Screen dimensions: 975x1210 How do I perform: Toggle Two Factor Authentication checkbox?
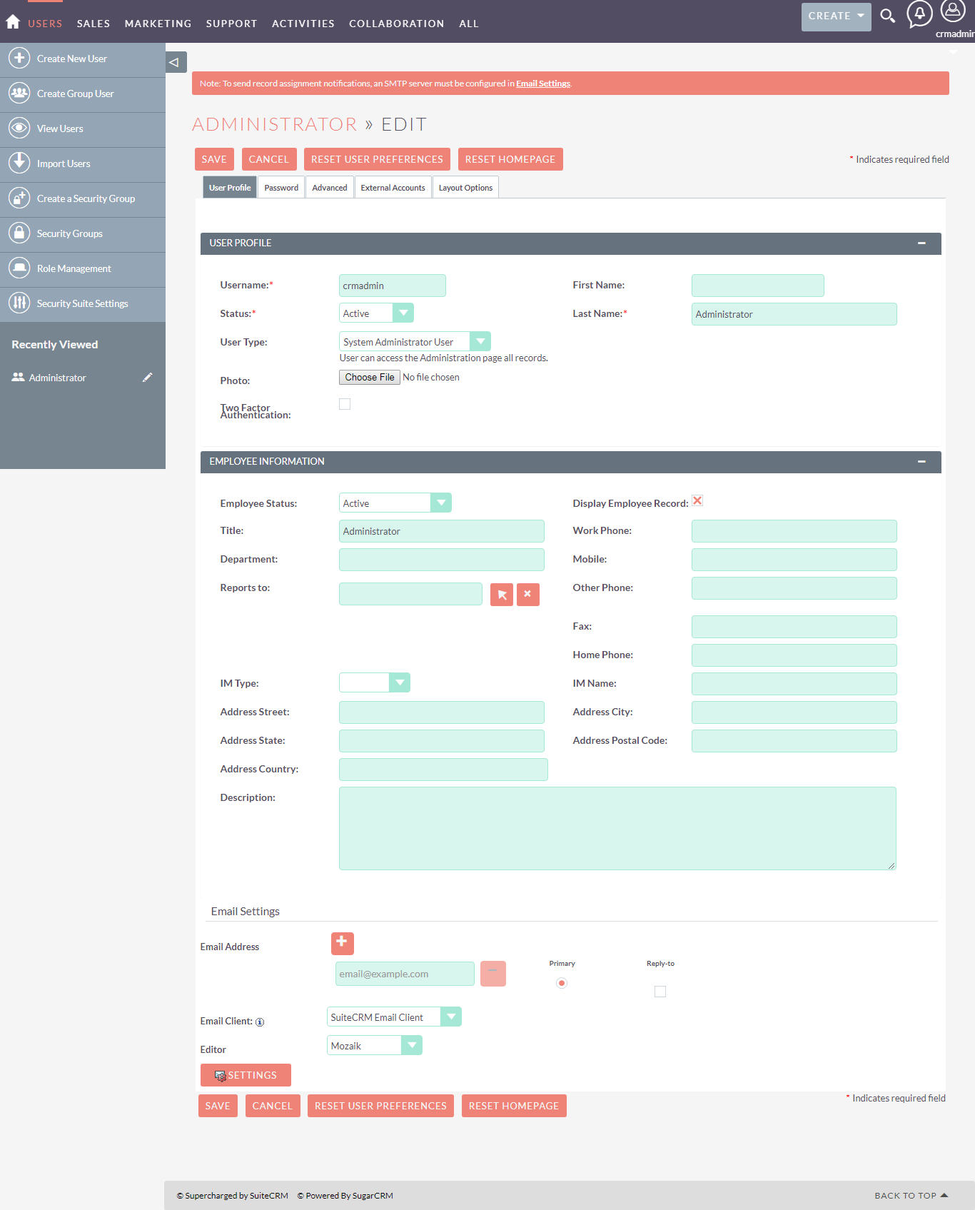[345, 404]
